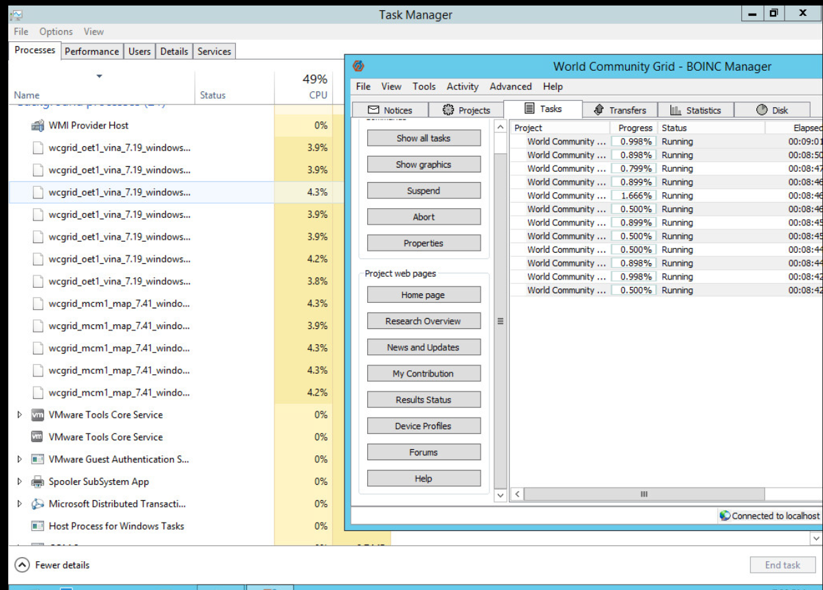Open the BOINC Help menu

[553, 87]
